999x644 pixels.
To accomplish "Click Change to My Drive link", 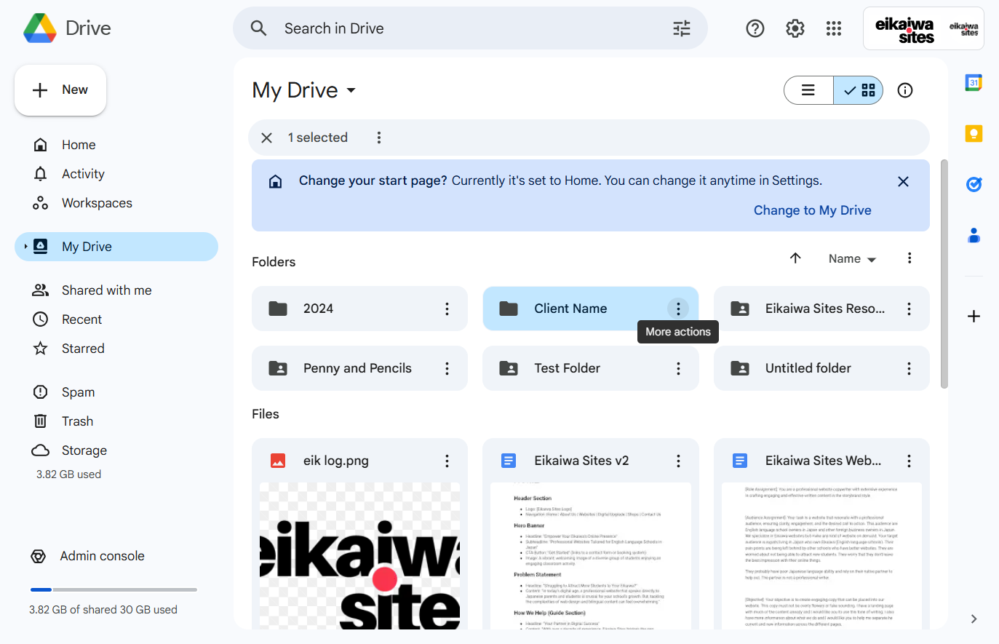I will click(x=812, y=210).
